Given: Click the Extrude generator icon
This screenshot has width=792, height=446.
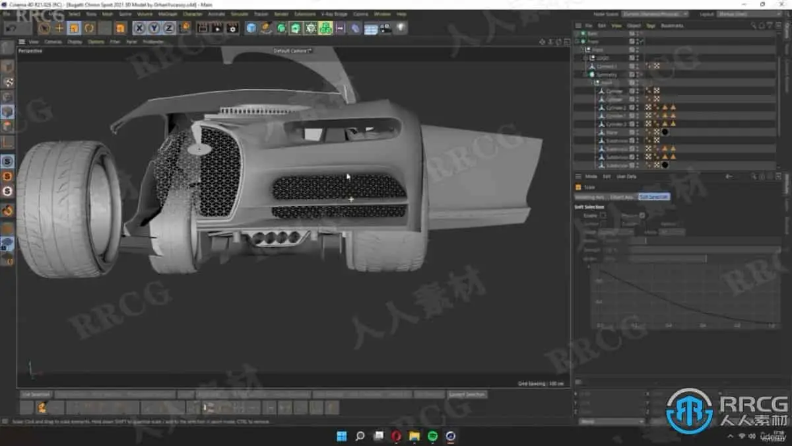Looking at the screenshot, I should (x=296, y=28).
